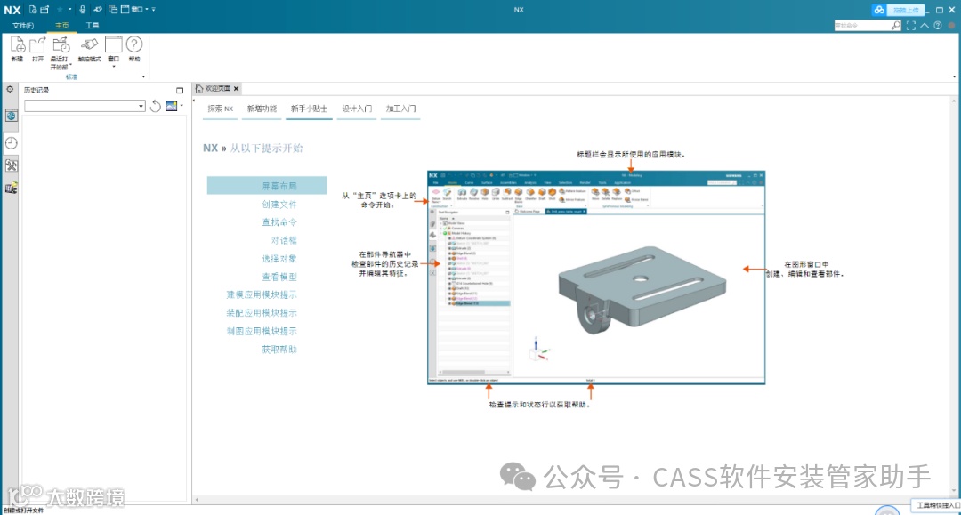Click the 打开 (Open) folder icon in ribbon
Screen dimensions: 961x515
(38, 45)
